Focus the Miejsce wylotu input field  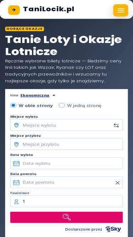click(67, 125)
